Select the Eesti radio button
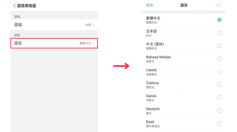The width and height of the screenshot is (237, 132). [x=219, y=123]
